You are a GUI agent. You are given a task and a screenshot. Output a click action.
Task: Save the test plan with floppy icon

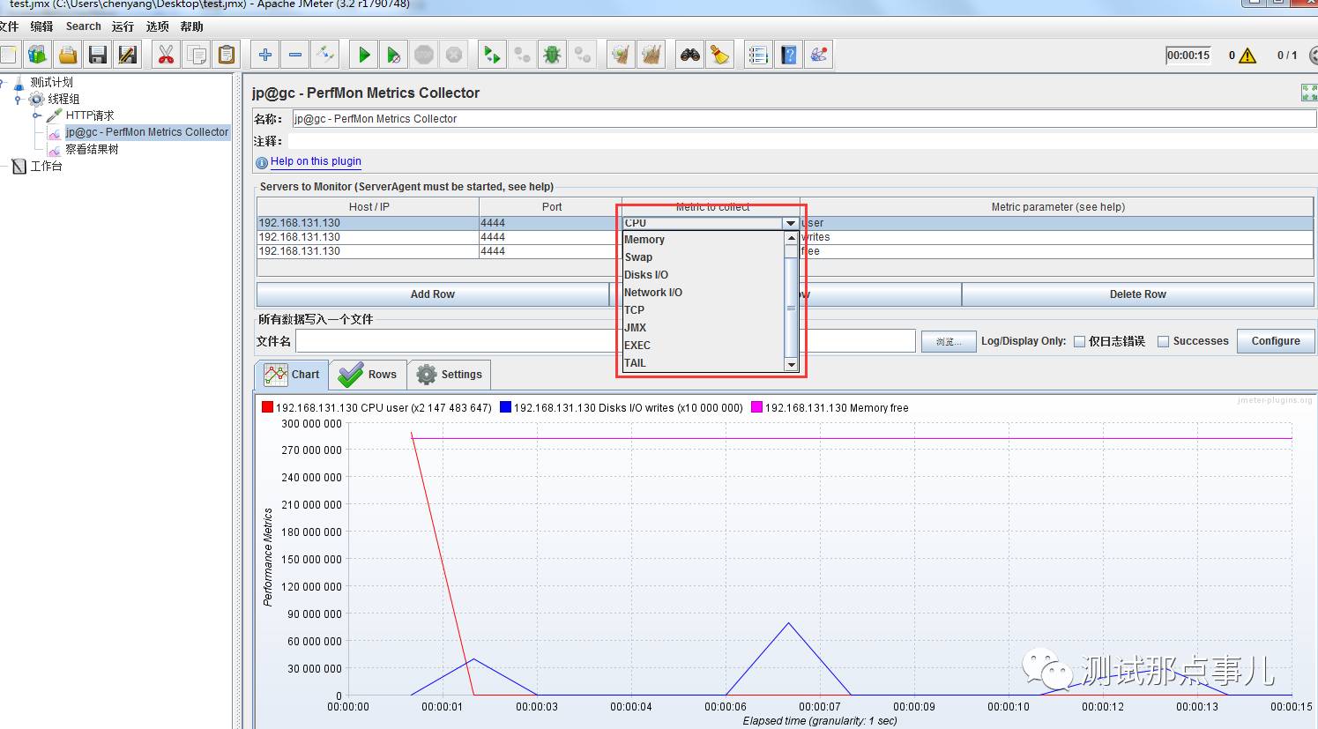[x=98, y=55]
